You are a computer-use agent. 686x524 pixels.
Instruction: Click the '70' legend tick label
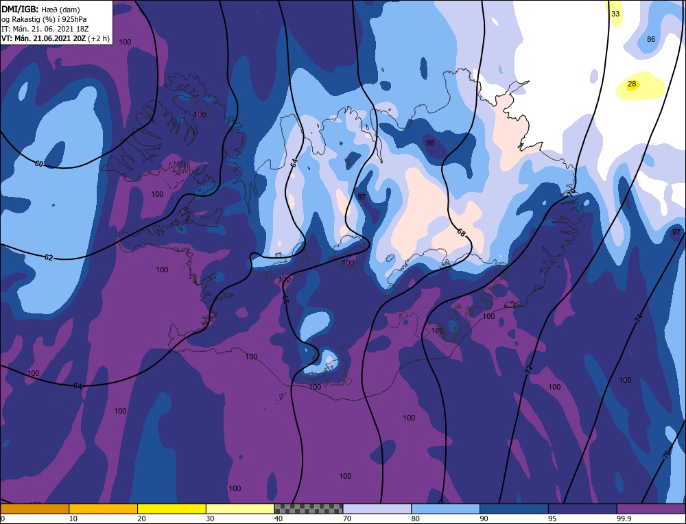click(x=347, y=519)
